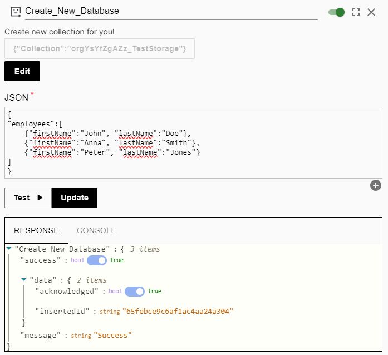388x355 pixels.
Task: Select the RESPONSE tab
Action: [x=36, y=230]
